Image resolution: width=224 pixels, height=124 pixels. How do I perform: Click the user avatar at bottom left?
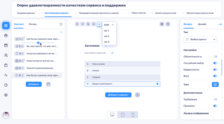click(6, 115)
